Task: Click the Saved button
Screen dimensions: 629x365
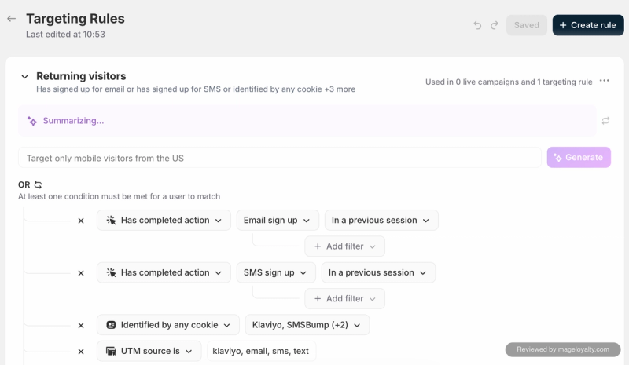Action: click(x=526, y=25)
